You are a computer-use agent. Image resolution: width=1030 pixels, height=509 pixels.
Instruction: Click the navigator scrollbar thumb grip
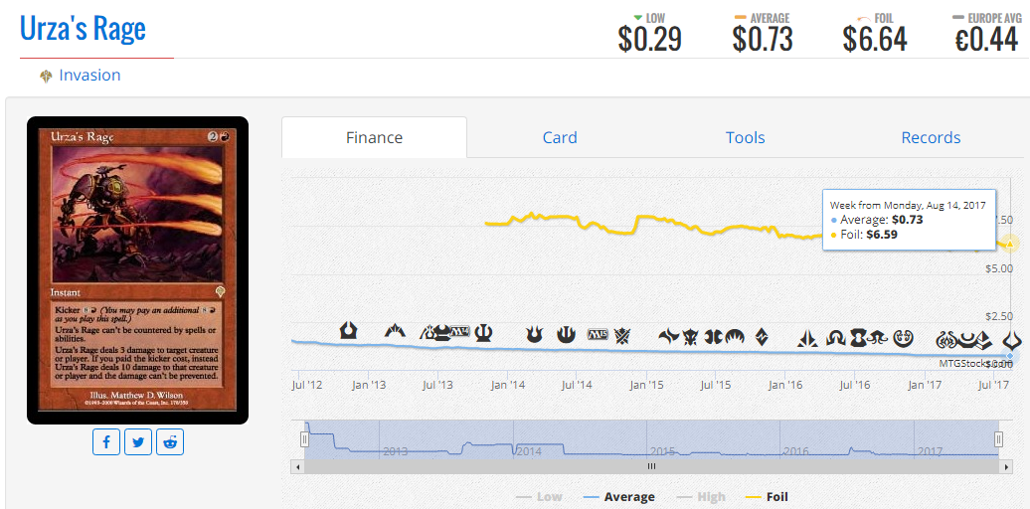(651, 466)
